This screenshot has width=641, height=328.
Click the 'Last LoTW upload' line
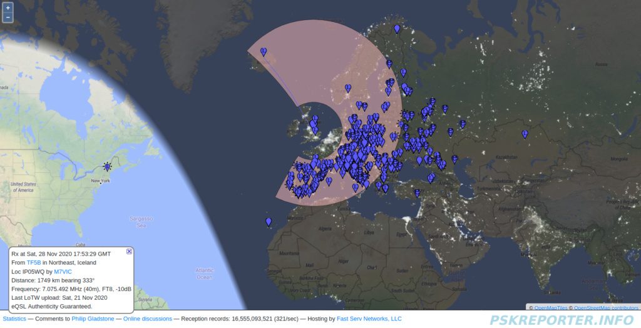click(59, 298)
